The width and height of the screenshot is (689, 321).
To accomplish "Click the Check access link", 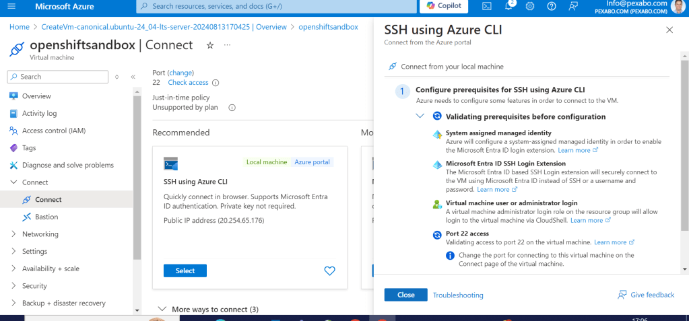I will pyautogui.click(x=188, y=82).
